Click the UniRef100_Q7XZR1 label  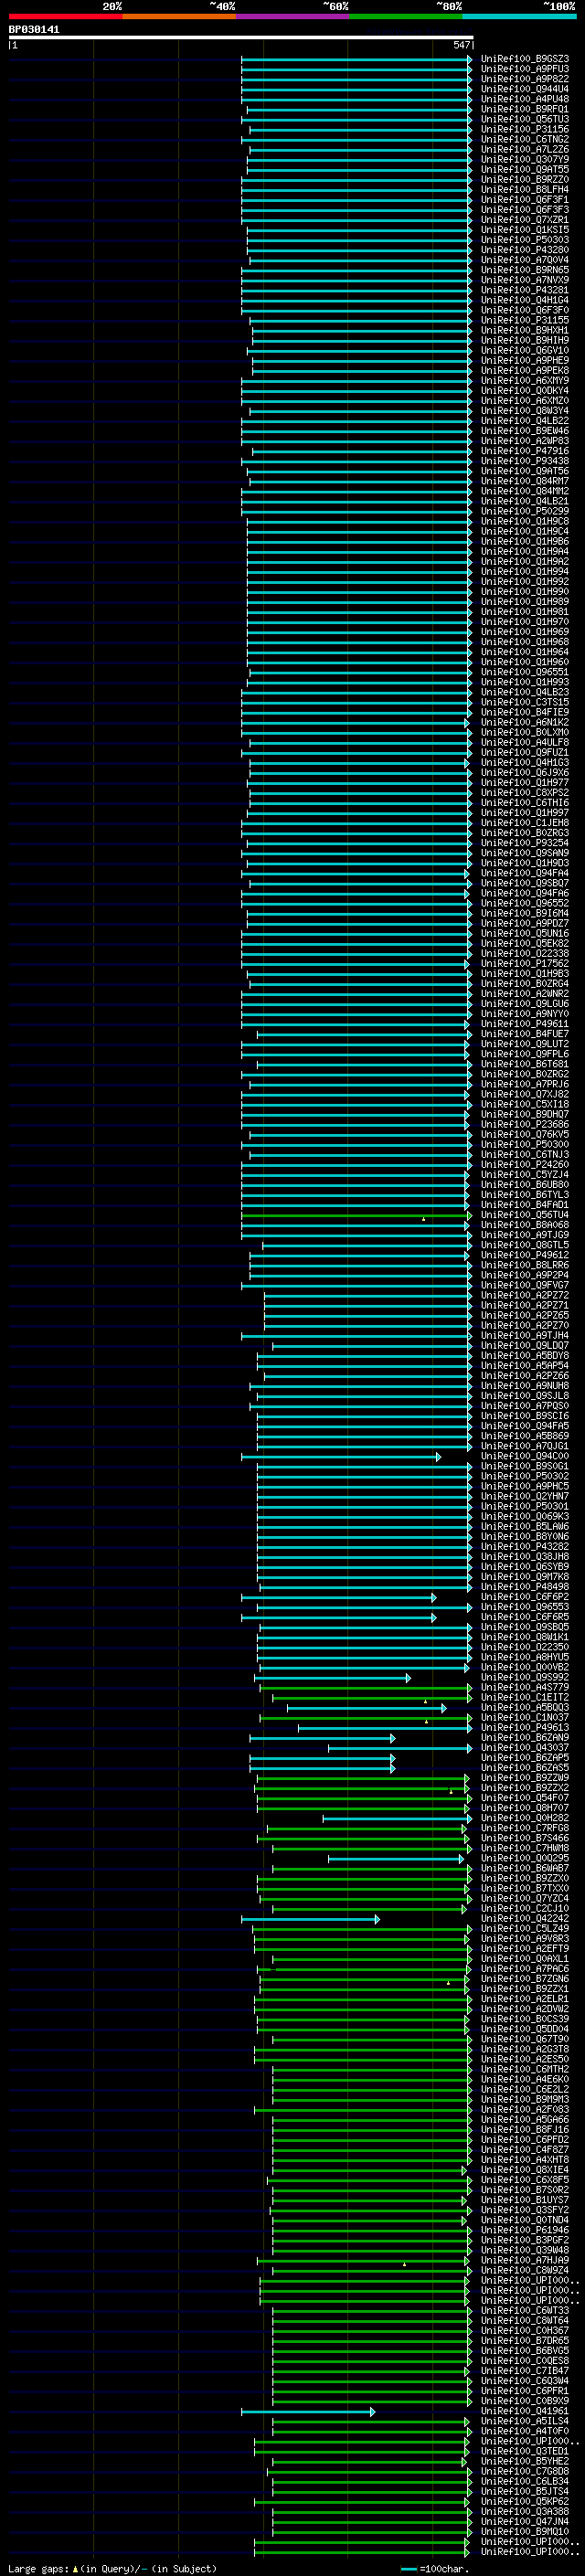525,220
